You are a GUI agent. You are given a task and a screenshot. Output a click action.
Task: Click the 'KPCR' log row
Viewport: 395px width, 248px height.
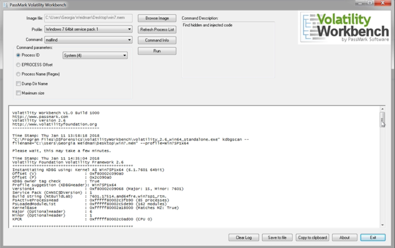(83, 219)
